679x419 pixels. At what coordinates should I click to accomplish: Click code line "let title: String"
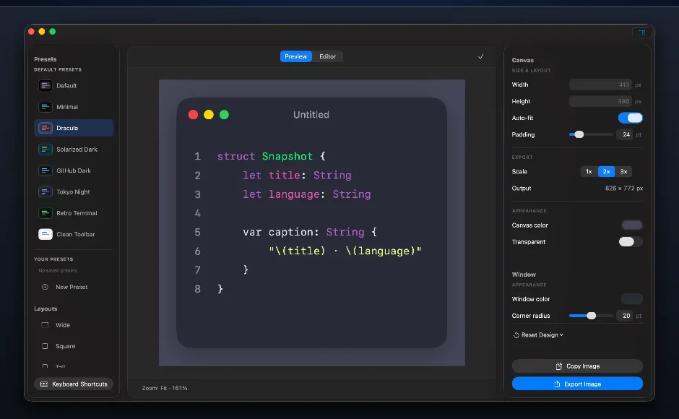click(x=297, y=175)
